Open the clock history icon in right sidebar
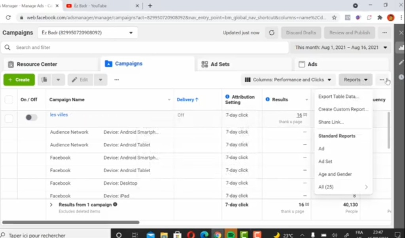This screenshot has height=238, width=405. coord(401,77)
